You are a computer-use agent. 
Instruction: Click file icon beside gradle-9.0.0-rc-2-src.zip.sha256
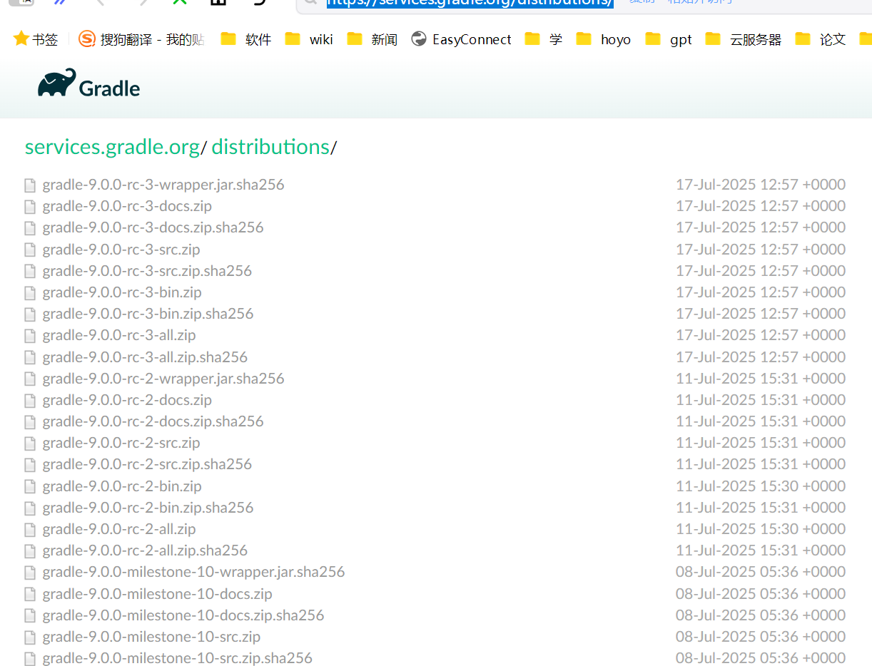point(30,465)
